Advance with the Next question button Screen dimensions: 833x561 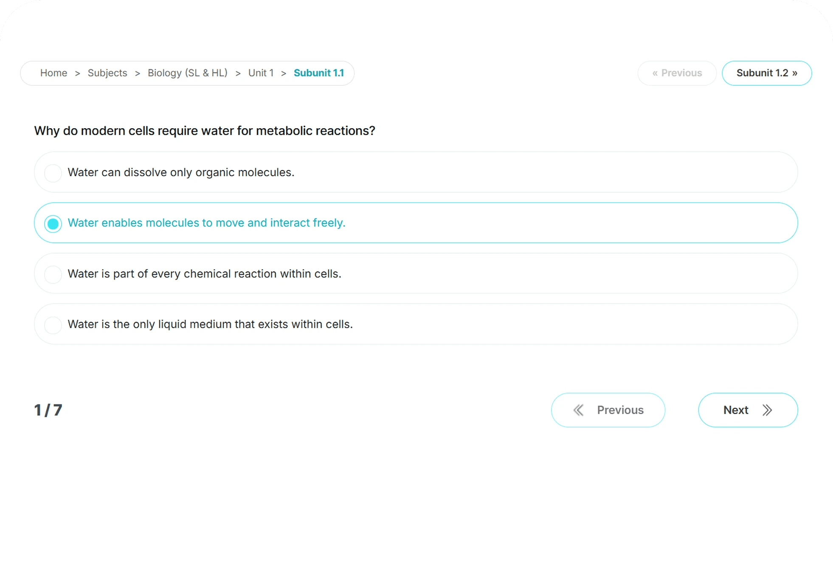748,410
